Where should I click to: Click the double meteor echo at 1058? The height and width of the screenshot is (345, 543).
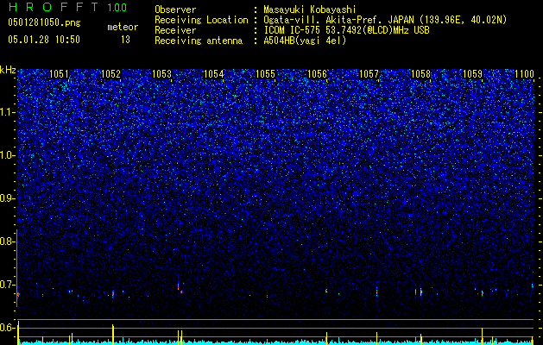(419, 292)
